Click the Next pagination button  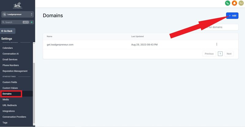229,54
